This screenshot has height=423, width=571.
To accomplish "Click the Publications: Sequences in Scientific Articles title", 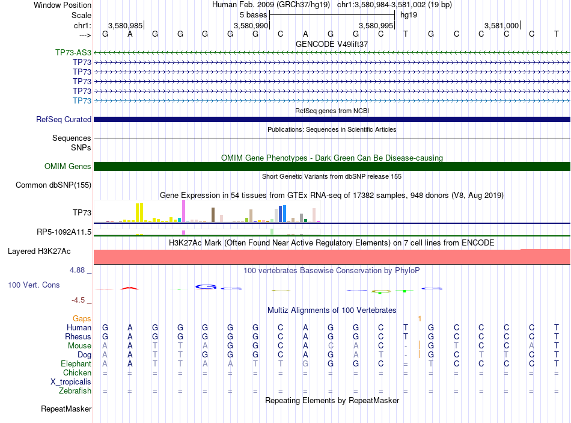I will 332,129.
